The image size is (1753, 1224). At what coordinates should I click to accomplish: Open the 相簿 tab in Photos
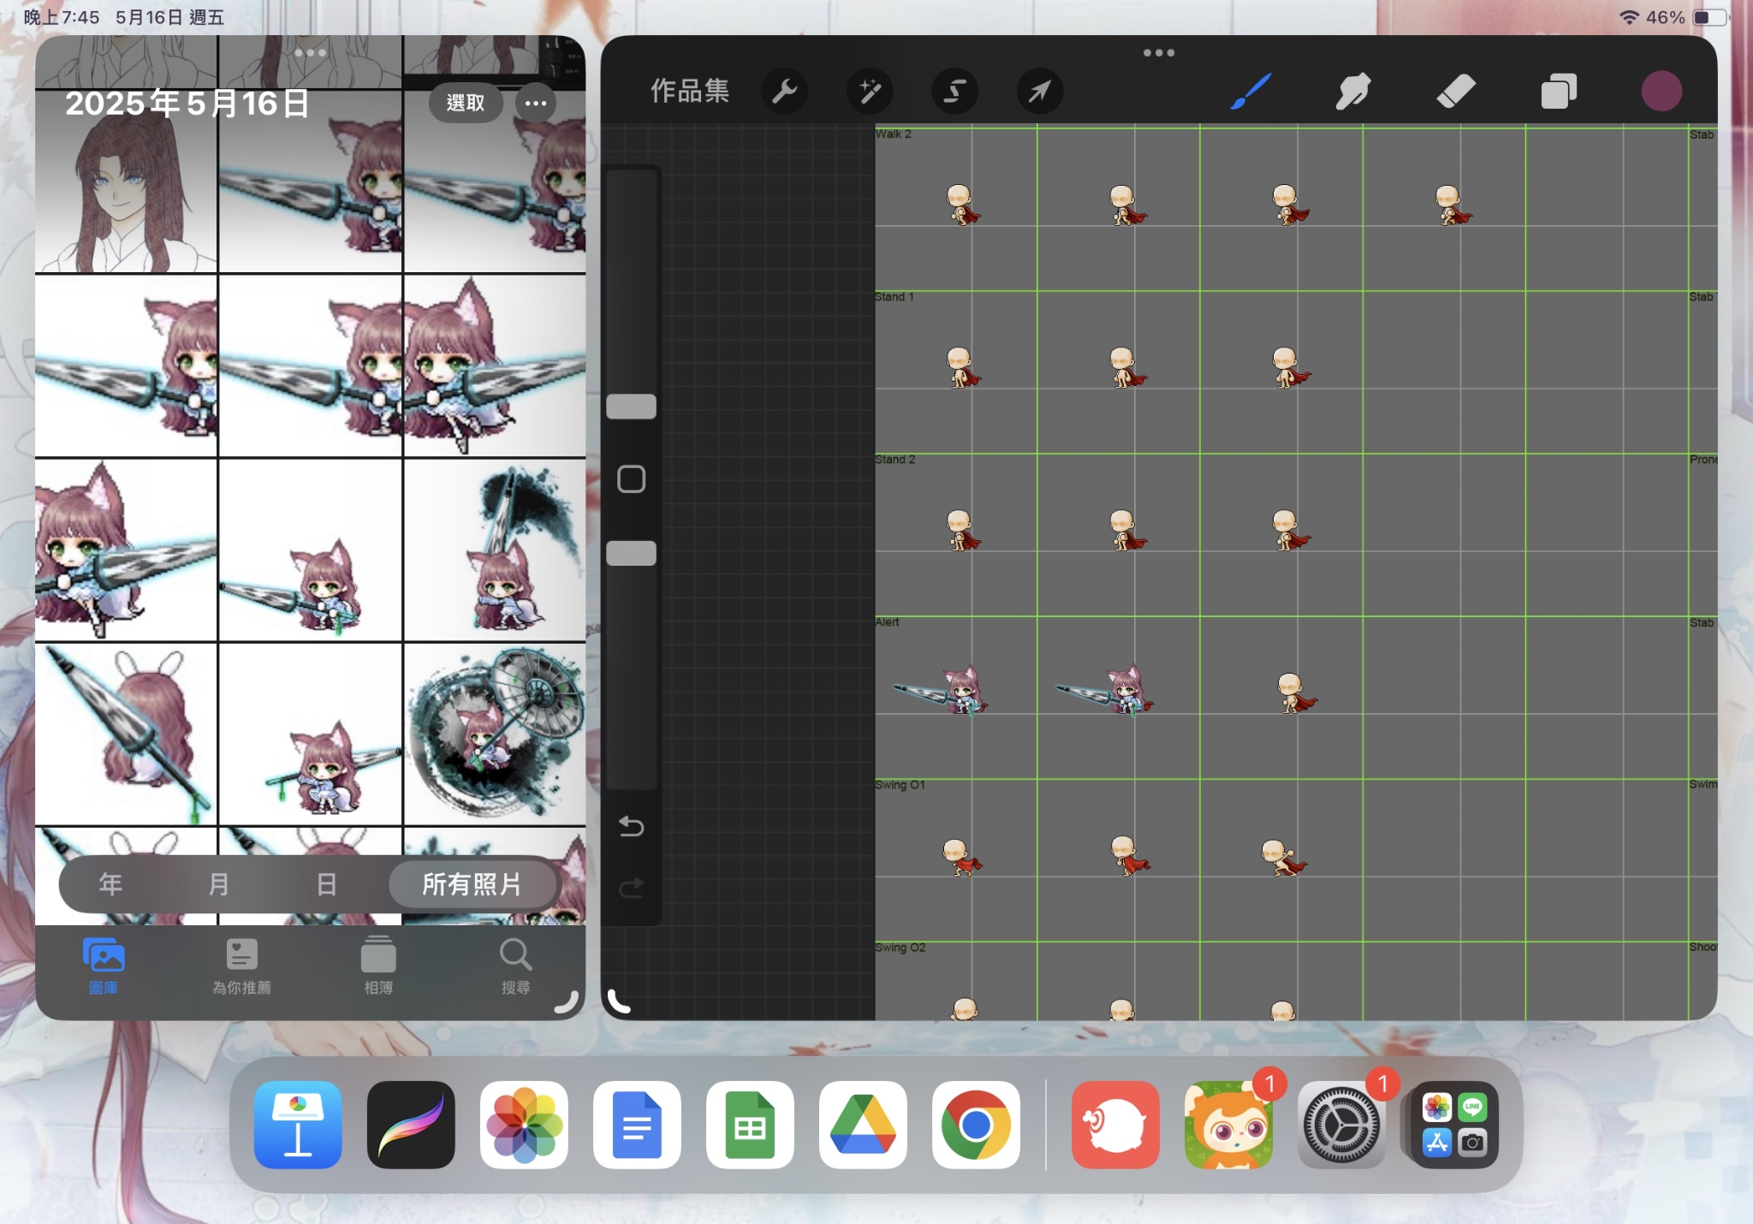click(x=378, y=967)
